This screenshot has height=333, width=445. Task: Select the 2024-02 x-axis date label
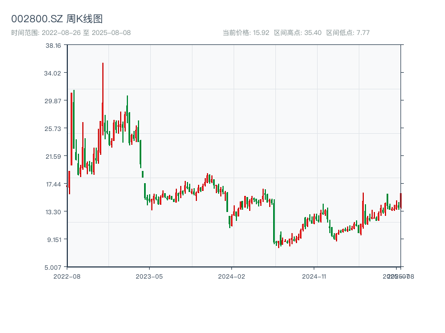pos(232,276)
